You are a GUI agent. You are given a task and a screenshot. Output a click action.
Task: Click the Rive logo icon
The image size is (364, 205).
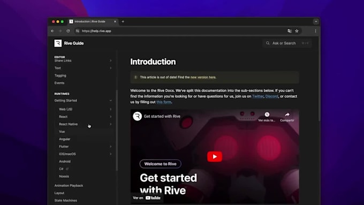coord(58,43)
